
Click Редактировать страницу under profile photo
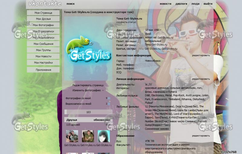tap(88, 85)
